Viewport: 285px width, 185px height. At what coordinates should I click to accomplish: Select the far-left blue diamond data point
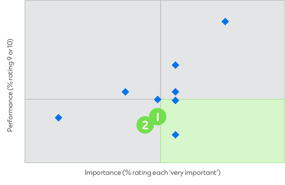59,118
